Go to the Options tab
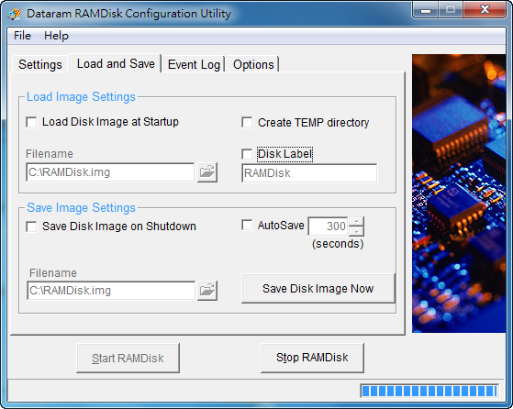Screen dimensions: 513x409 [x=253, y=64]
